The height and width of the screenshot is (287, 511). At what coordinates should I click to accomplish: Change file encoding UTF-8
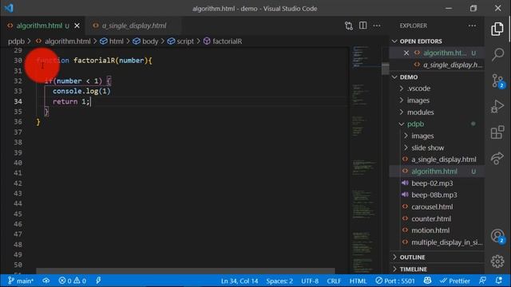tap(310, 281)
